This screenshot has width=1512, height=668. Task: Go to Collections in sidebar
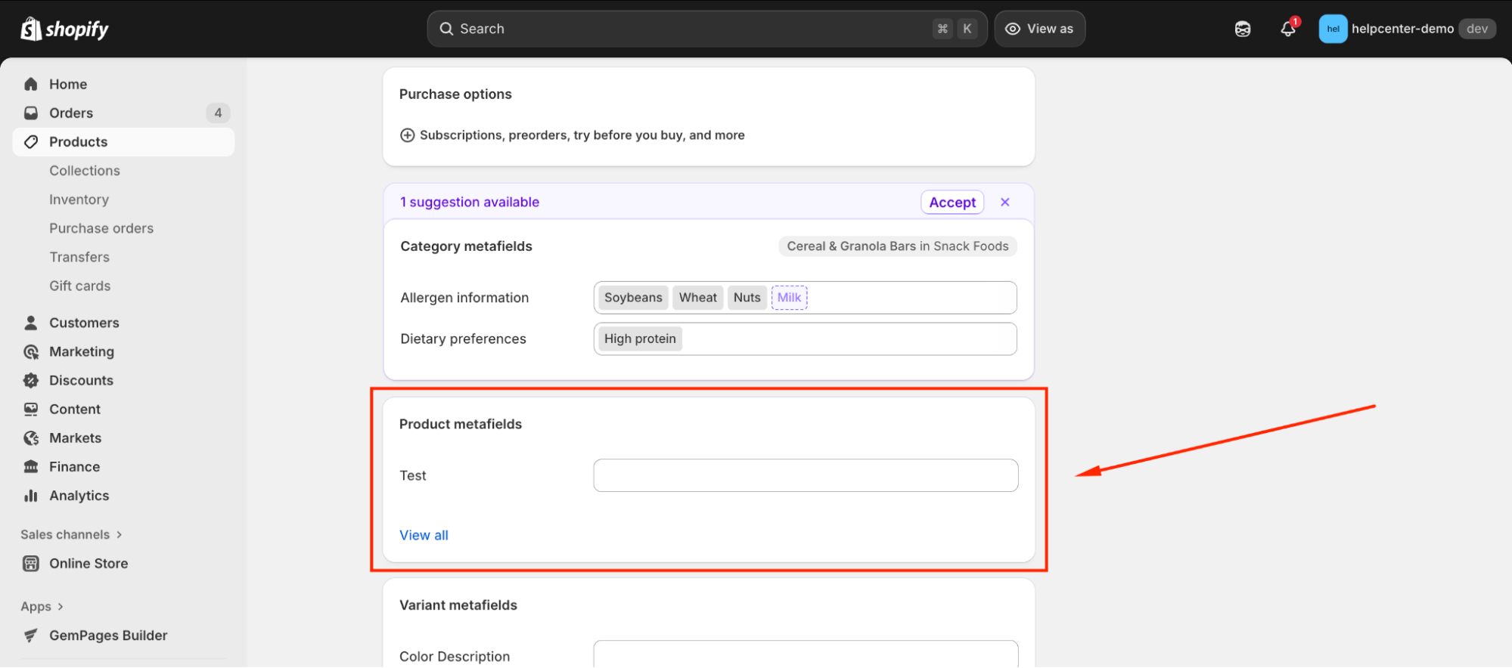[85, 171]
